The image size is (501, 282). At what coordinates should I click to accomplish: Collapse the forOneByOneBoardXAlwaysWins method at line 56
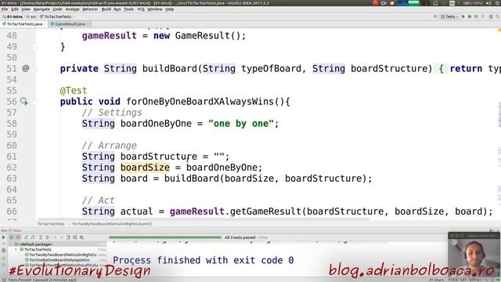[35, 102]
